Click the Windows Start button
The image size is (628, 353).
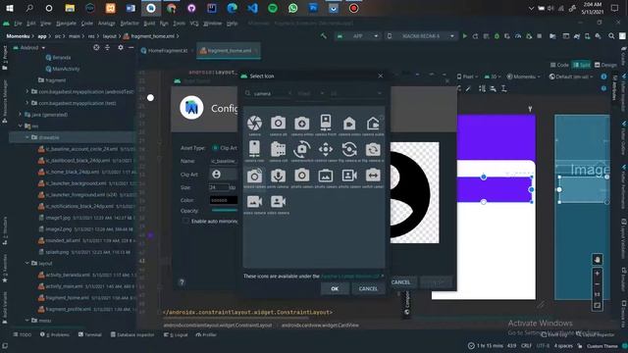pyautogui.click(x=9, y=8)
